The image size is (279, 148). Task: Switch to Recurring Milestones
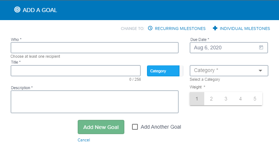pos(180,29)
